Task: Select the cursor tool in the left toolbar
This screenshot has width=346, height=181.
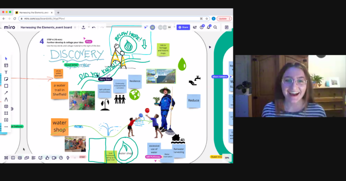Action: (6, 59)
